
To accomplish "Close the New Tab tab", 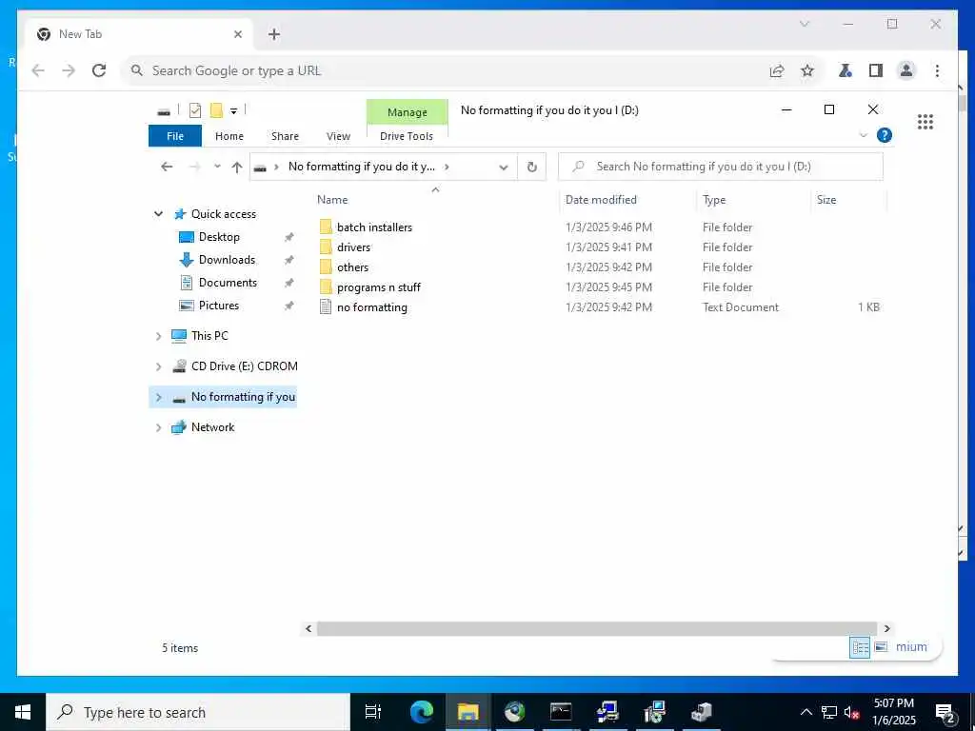I will (237, 34).
